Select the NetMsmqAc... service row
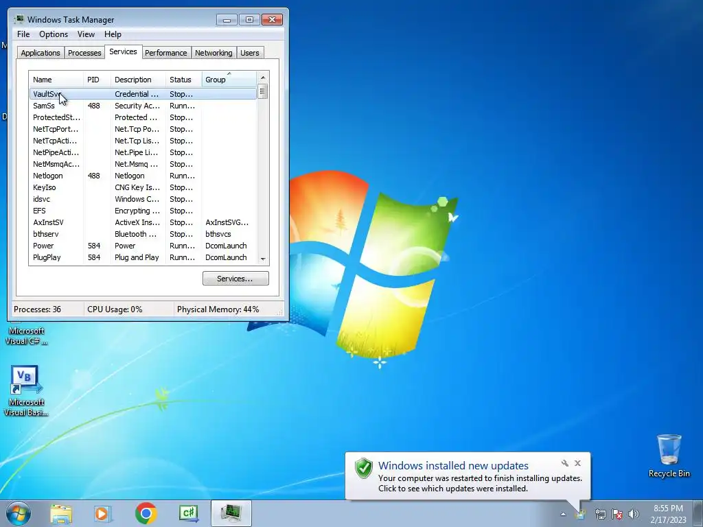This screenshot has height=527, width=703. [143, 164]
